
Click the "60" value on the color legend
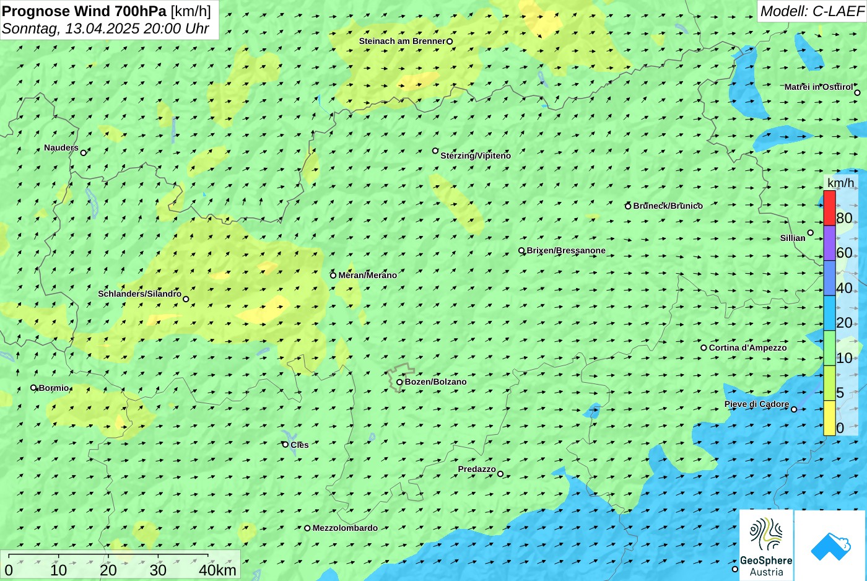point(844,253)
